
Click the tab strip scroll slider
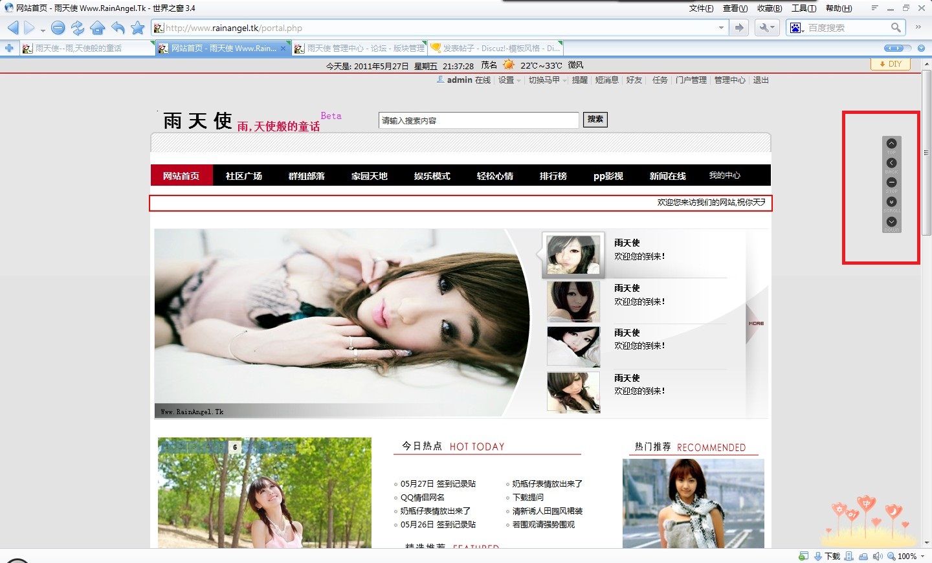[x=894, y=49]
